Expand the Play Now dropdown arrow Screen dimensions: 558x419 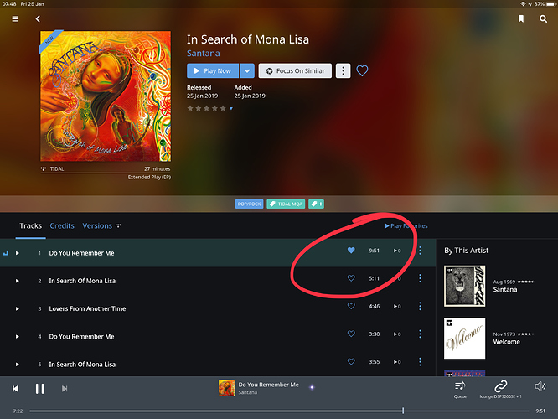coord(247,71)
